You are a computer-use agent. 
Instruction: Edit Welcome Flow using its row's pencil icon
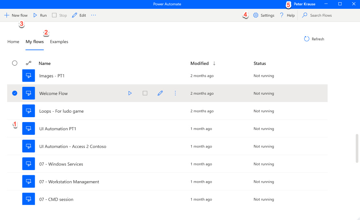tap(160, 93)
